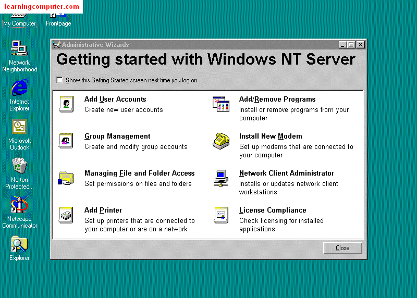417x298 pixels.
Task: Minimize the Administrative Wizards window
Action: point(342,45)
